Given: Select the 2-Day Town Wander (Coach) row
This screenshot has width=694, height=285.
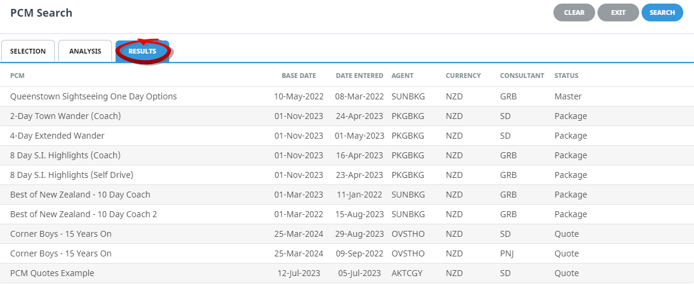Looking at the screenshot, I should point(347,116).
